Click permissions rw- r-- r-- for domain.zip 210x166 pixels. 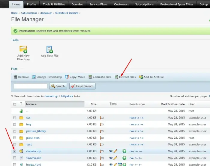click(x=136, y=151)
